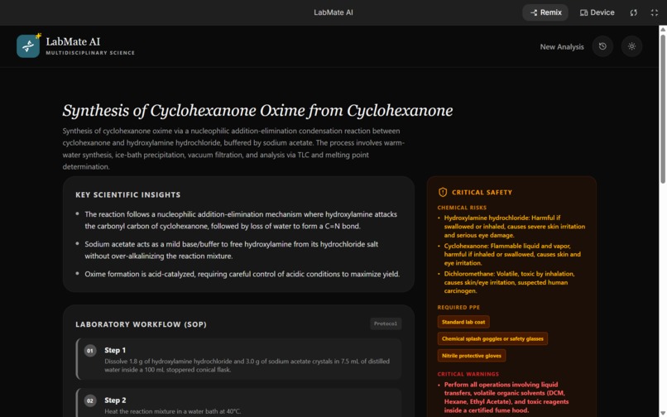Open the Device preview button

pos(597,12)
